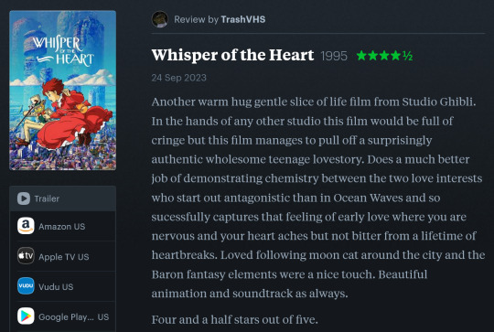The width and height of the screenshot is (494, 332).
Task: Open the Apple TV US streaming link
Action: click(x=63, y=256)
